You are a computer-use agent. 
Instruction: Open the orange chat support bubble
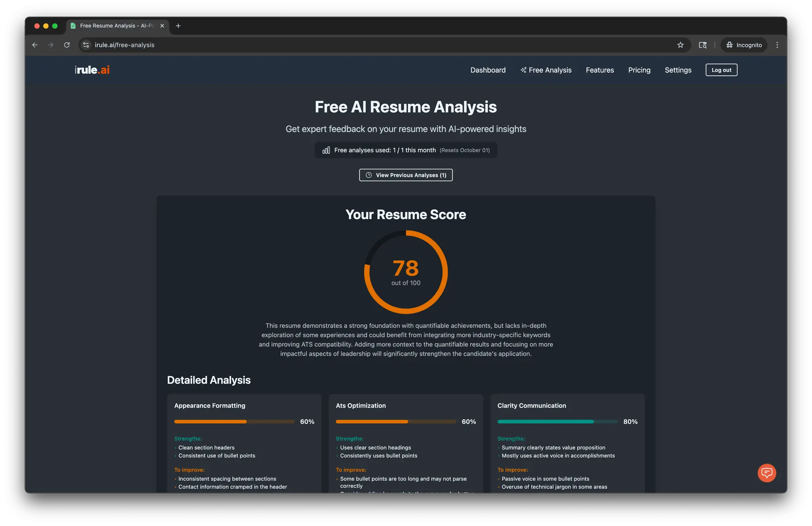(x=767, y=472)
